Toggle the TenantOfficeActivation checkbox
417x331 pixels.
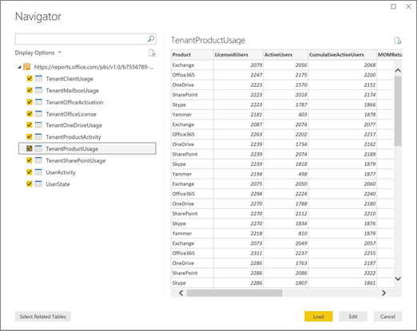[x=30, y=102]
